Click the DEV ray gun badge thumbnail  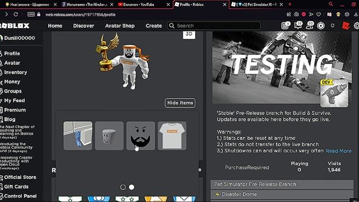point(334,94)
